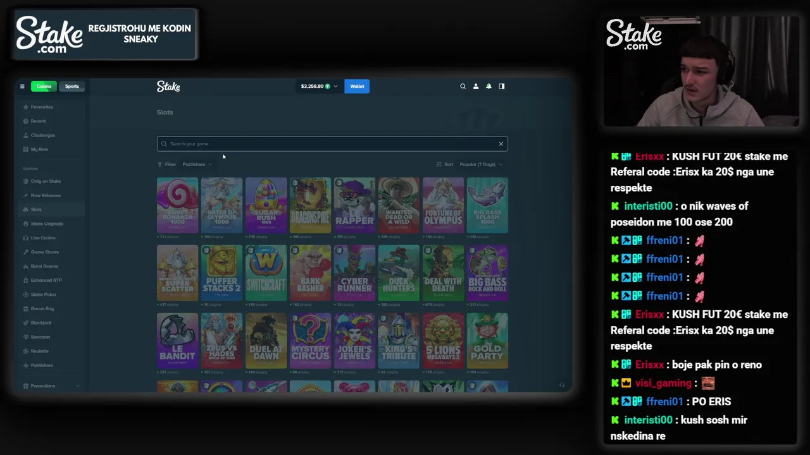Viewport: 810px width, 455px height.
Task: Open the Big Bass Splash 1000 game
Action: coord(487,205)
